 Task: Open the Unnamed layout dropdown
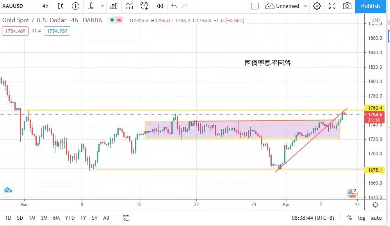[x=282, y=6]
